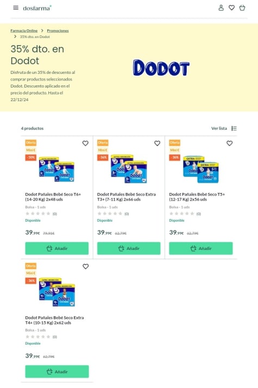Add Dodot T5+ diapers to cart
Screen dimensions: 258x388
click(x=201, y=248)
